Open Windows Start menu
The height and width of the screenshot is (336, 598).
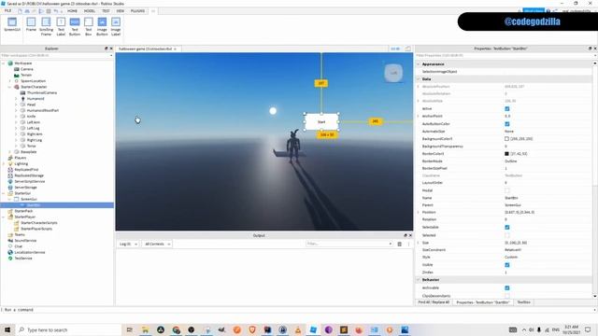tap(7, 329)
